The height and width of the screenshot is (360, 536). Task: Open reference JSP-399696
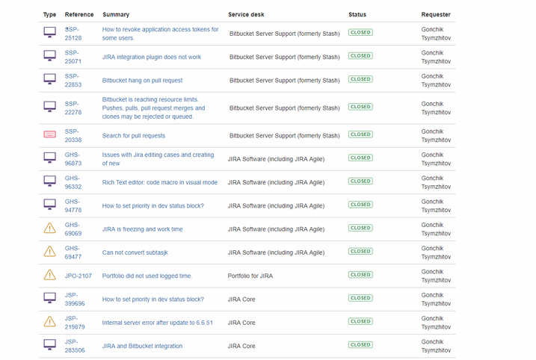coord(75,300)
